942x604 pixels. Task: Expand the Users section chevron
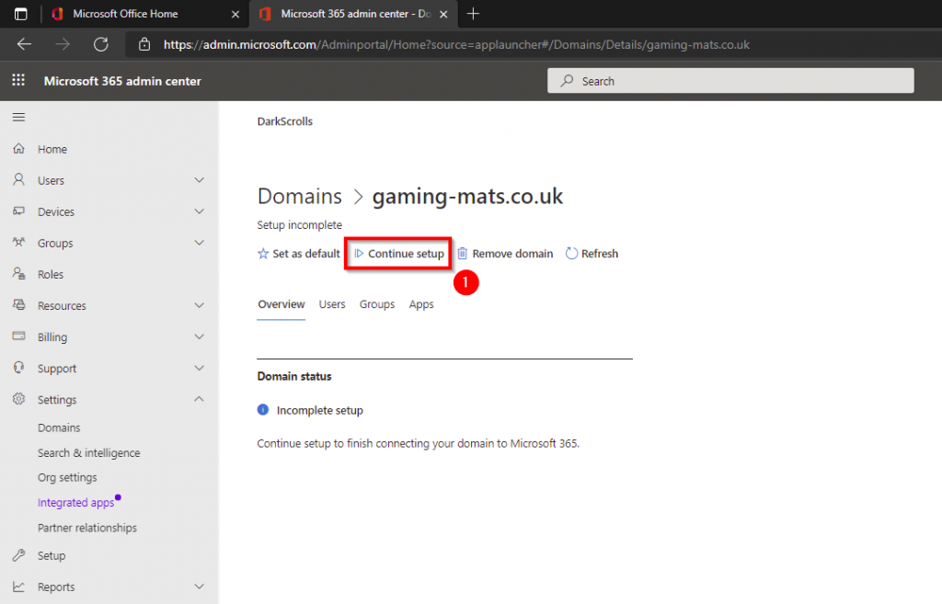(199, 180)
